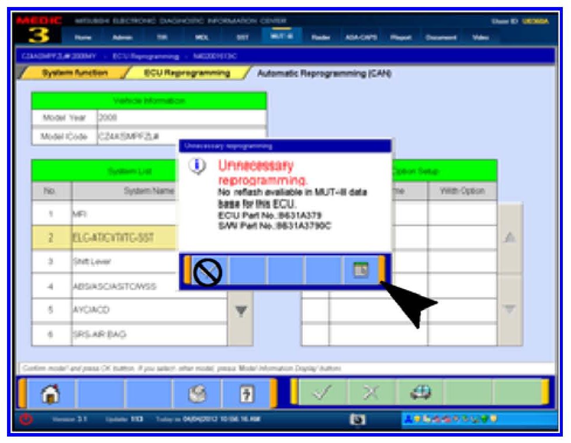The image size is (571, 443).
Task: Go to ECU Reprogramming breadcrumb
Action: (187, 74)
